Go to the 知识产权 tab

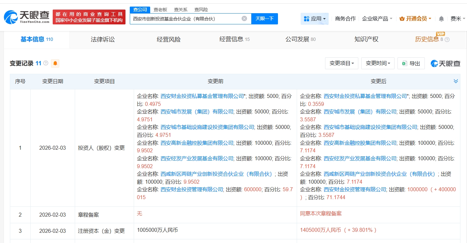(x=366, y=40)
